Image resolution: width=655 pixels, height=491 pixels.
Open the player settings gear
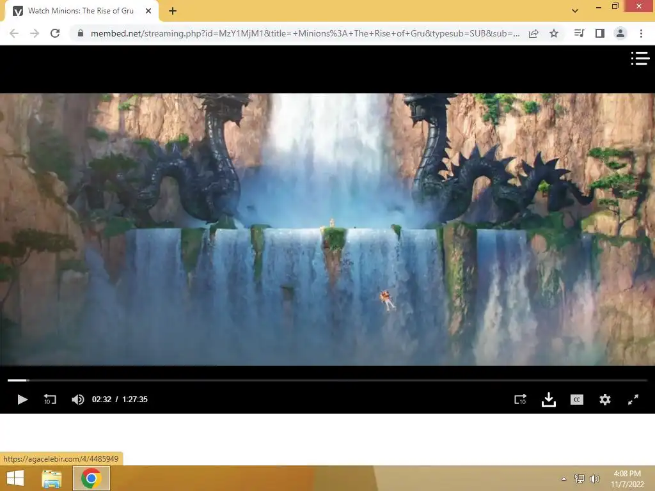[605, 400]
